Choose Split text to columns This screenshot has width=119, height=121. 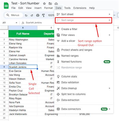(84, 94)
